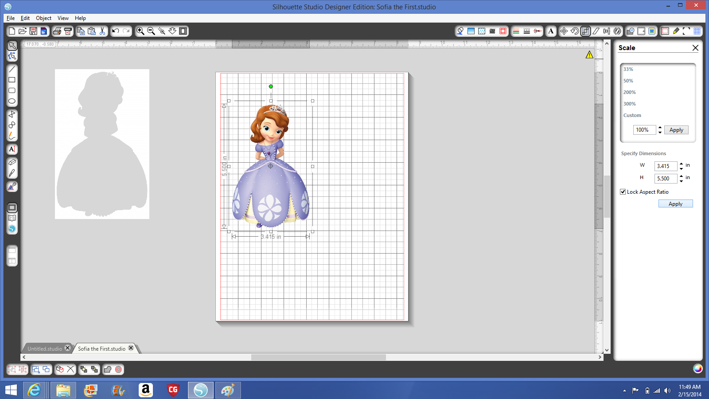The width and height of the screenshot is (709, 399).
Task: Open the Fill Pattern panel
Action: coord(482,31)
